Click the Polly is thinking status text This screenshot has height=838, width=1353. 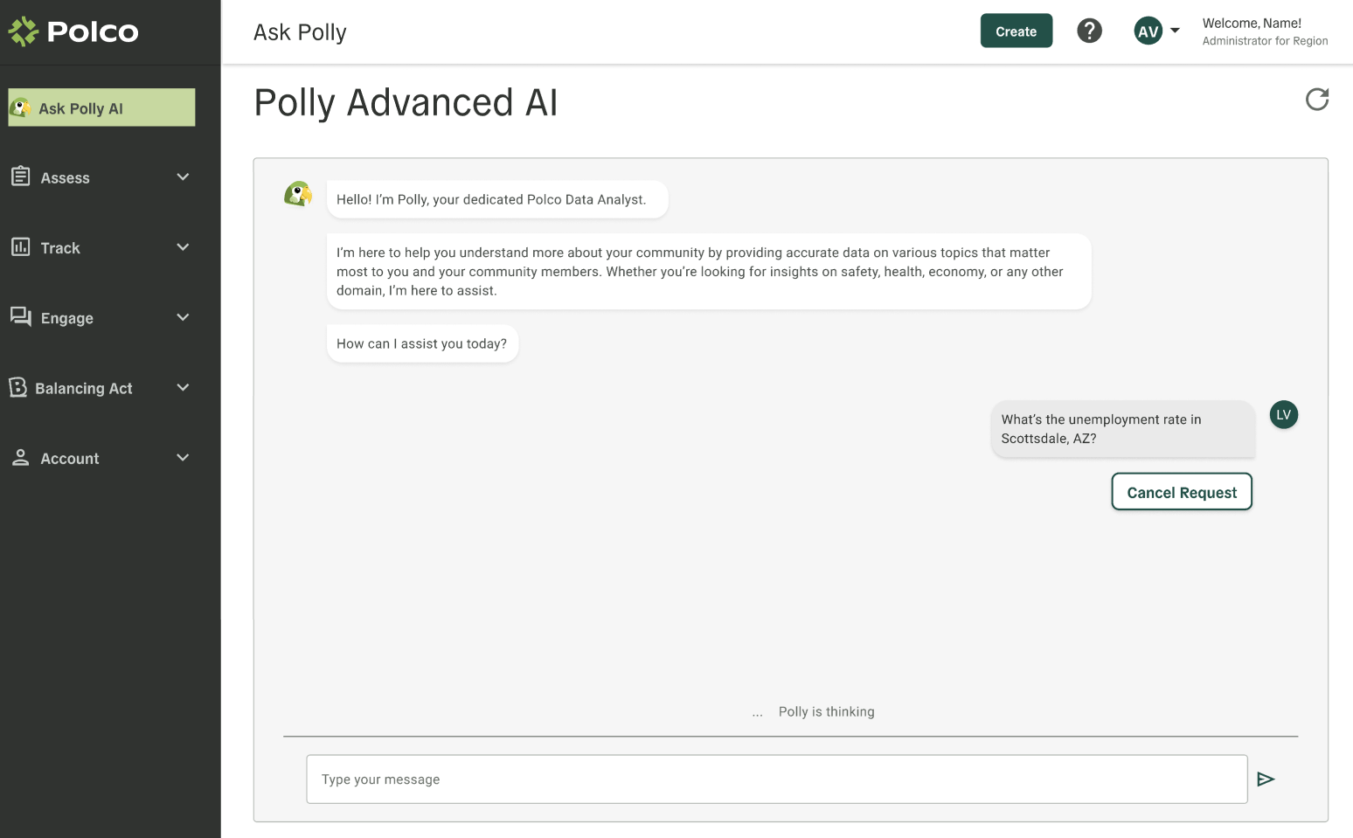(x=827, y=712)
